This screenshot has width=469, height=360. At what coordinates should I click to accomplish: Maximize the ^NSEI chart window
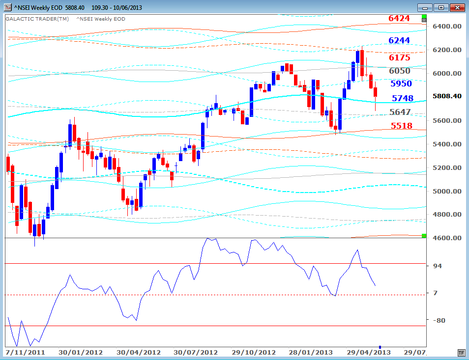point(441,7)
